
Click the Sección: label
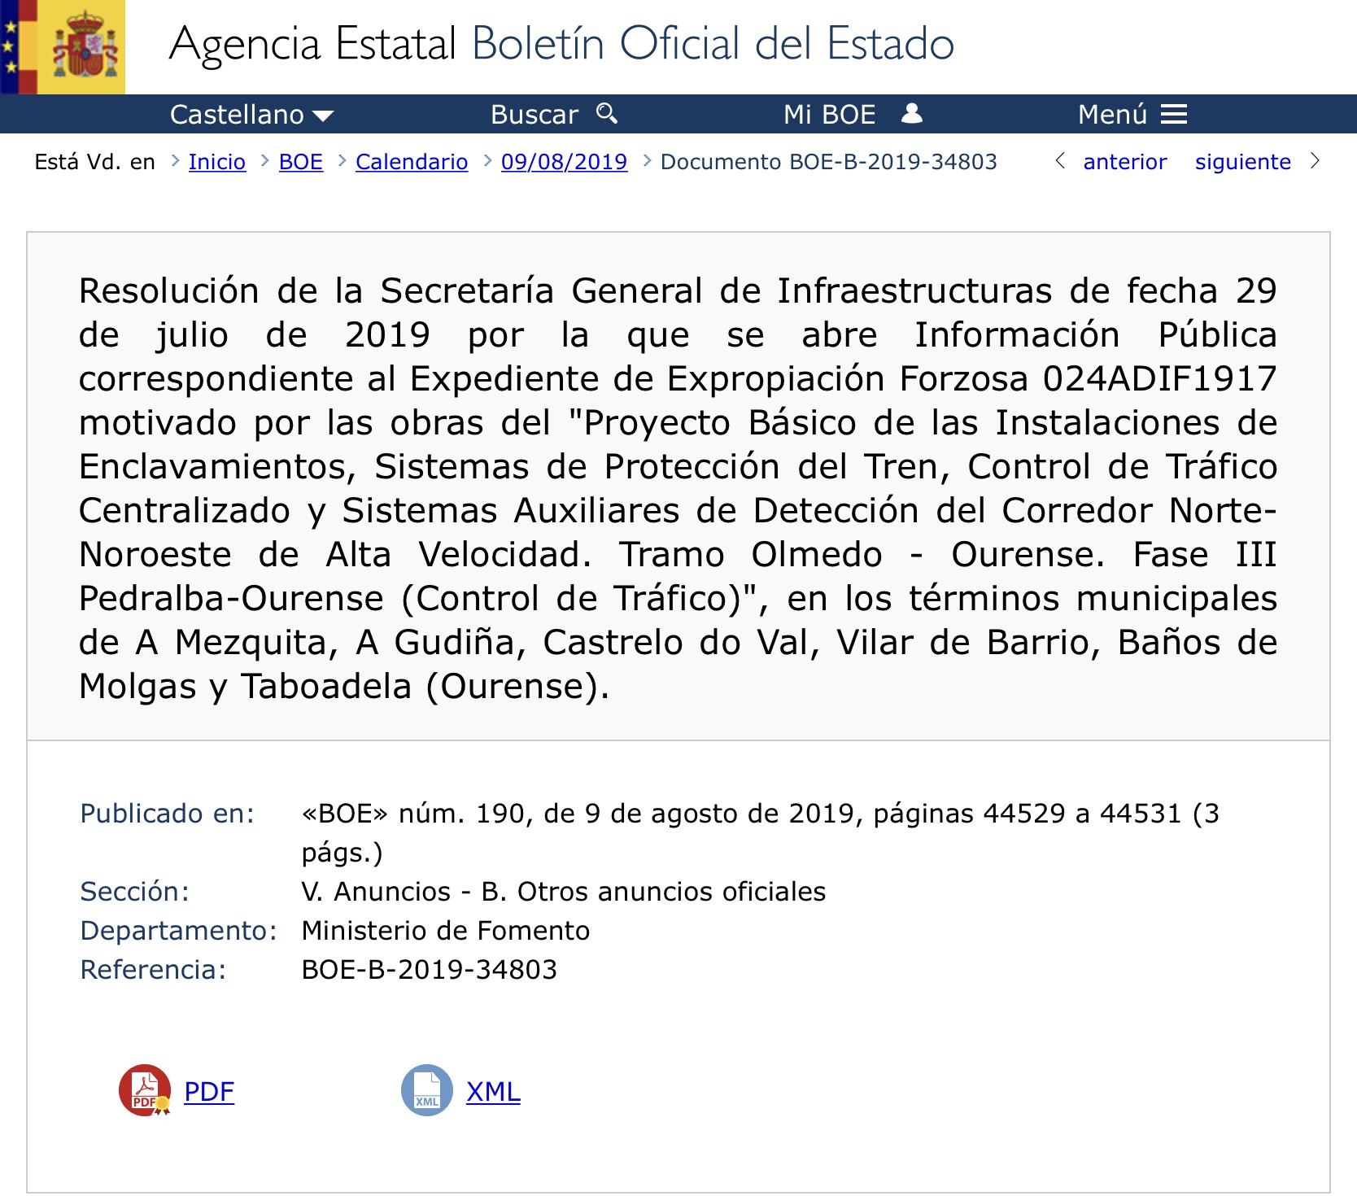(x=135, y=892)
